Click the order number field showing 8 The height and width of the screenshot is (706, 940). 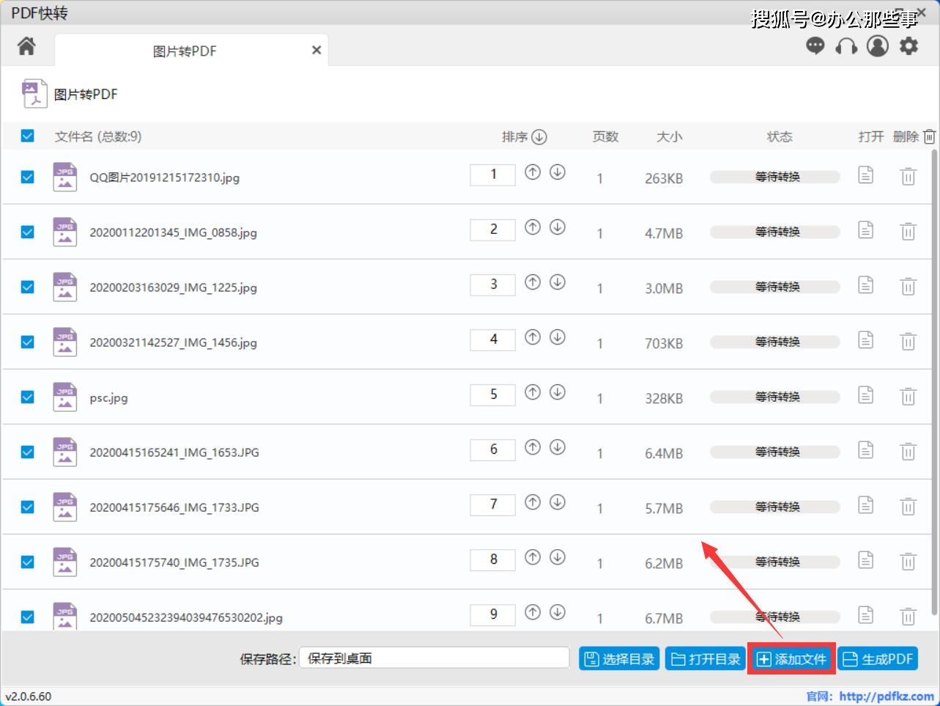click(493, 559)
